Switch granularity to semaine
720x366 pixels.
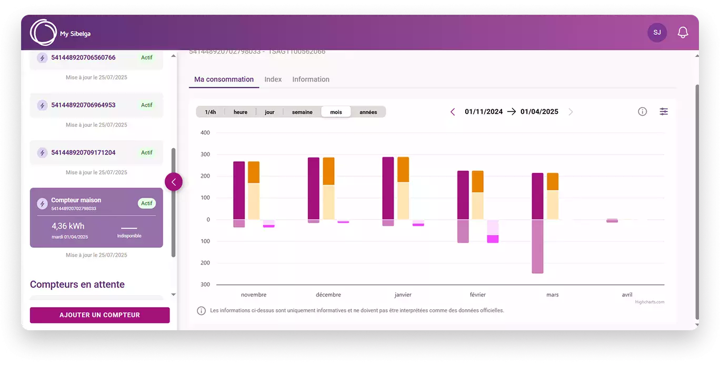[302, 112]
